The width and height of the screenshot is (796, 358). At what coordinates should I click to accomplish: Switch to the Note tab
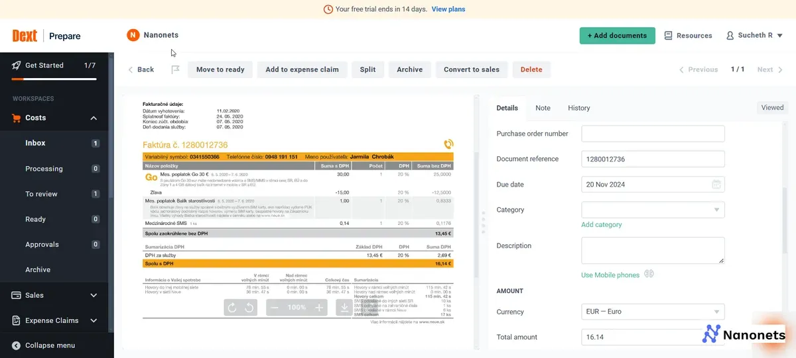pos(543,108)
